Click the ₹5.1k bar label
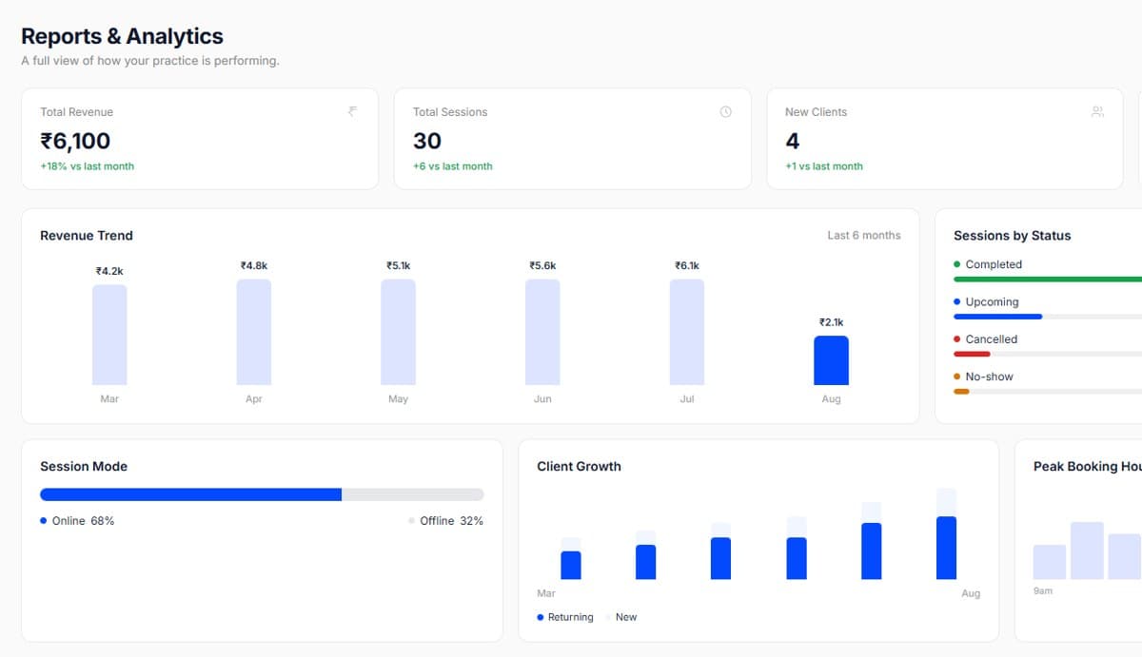 point(398,265)
